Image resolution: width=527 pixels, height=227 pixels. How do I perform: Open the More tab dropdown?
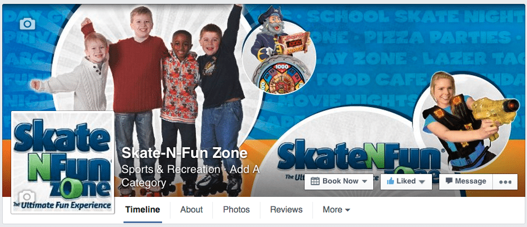(336, 210)
